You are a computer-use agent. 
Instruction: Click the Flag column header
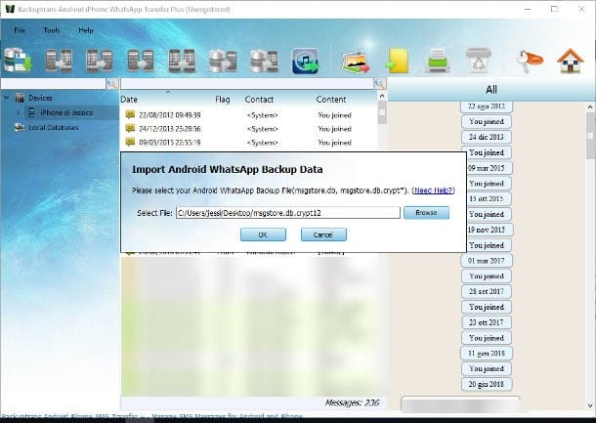pos(223,100)
